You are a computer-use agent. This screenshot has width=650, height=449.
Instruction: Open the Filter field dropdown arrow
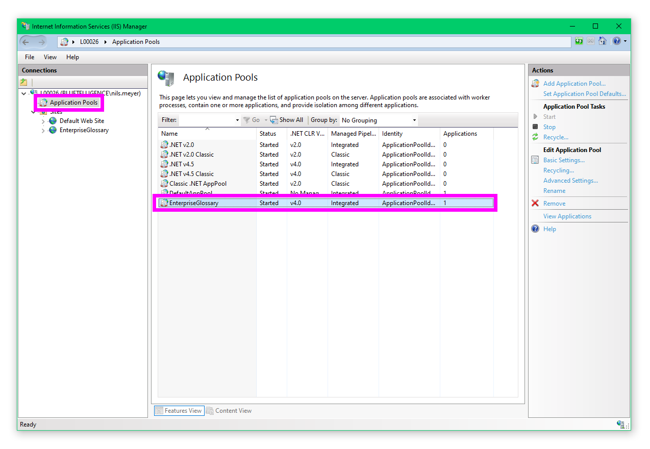tap(237, 120)
